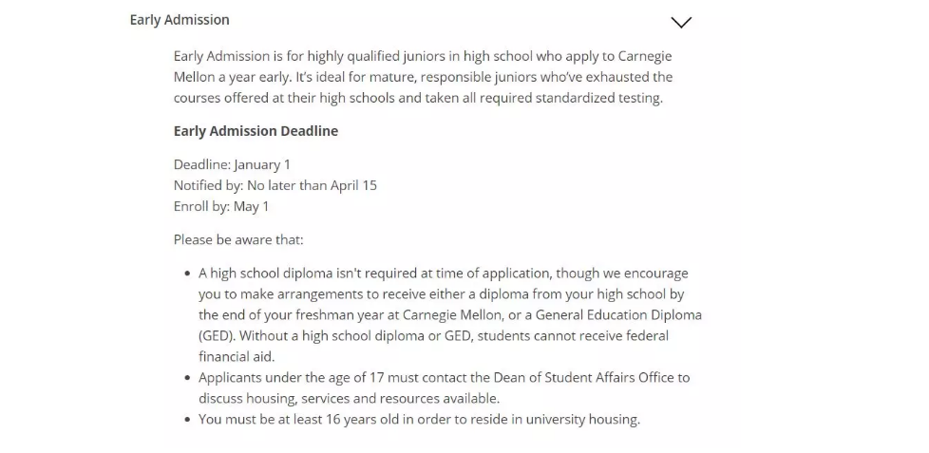Screen dimensions: 929x453
Task: Click the bullet about applicants under 17
Action: coord(444,387)
